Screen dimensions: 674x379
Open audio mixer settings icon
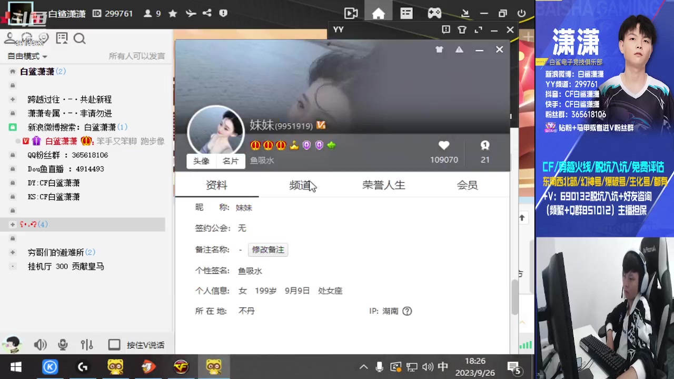tap(87, 345)
